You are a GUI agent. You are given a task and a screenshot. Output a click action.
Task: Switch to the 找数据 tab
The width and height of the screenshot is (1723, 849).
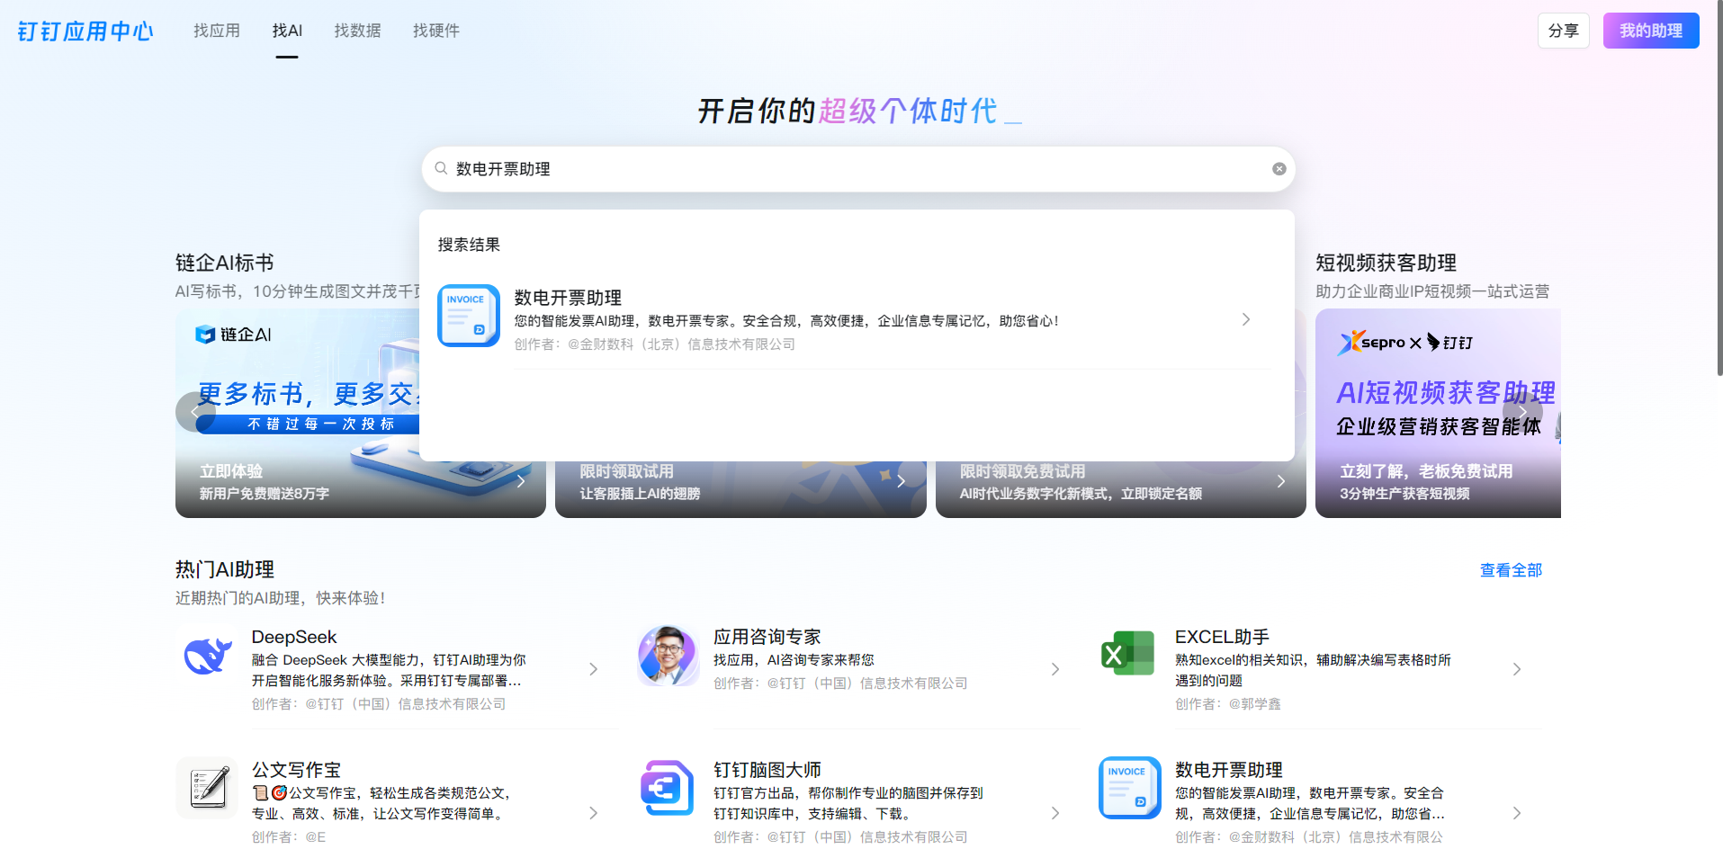tap(357, 31)
